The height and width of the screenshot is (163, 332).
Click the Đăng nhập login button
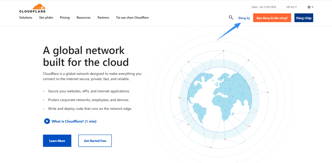tap(304, 18)
